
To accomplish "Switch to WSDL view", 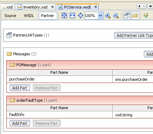I will pos(29,16).
